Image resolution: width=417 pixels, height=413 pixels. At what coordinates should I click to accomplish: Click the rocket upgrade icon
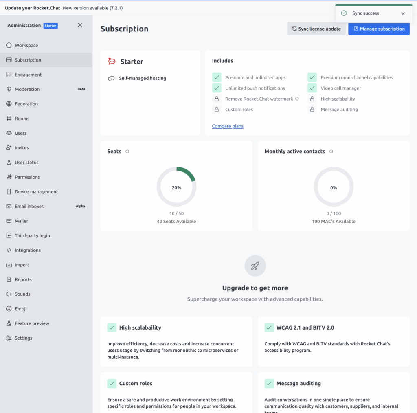255,266
